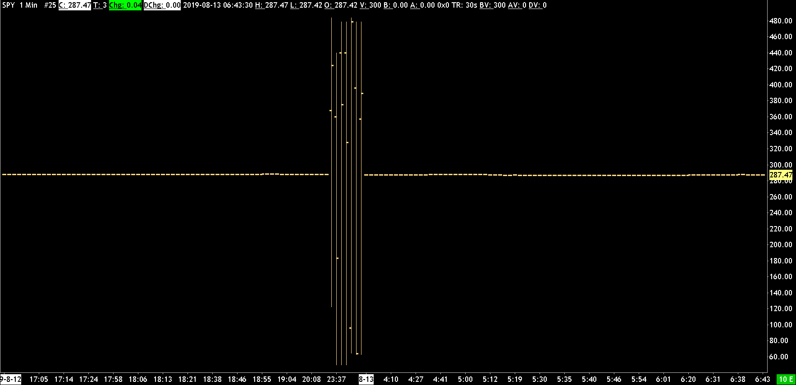Select the 4:41 time label
Viewport: 796px width, 385px height.
point(440,379)
